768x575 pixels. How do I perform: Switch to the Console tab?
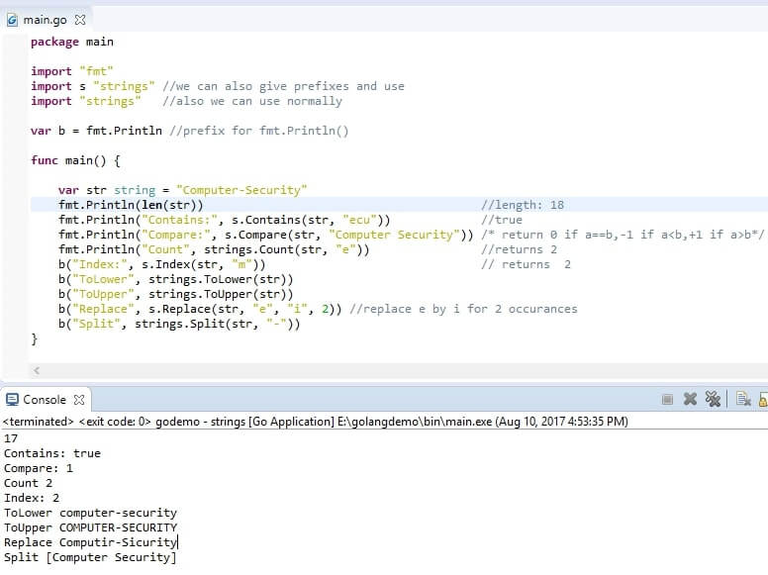click(x=45, y=400)
